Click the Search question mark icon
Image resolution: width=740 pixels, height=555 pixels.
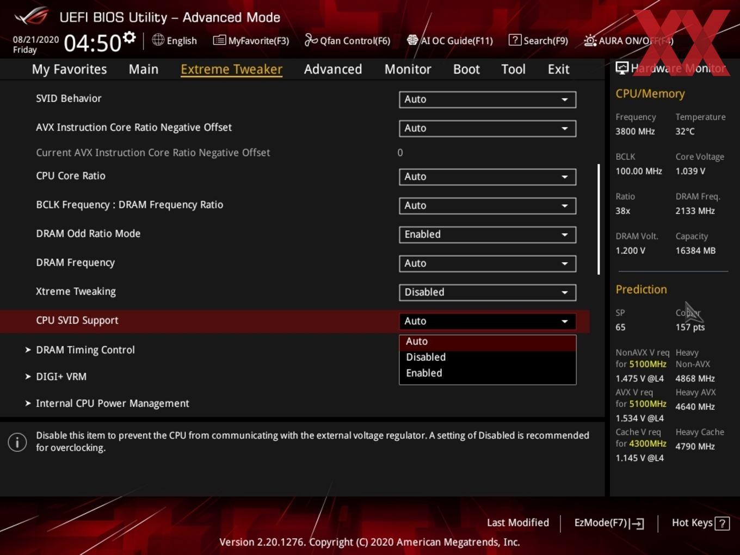coord(515,40)
